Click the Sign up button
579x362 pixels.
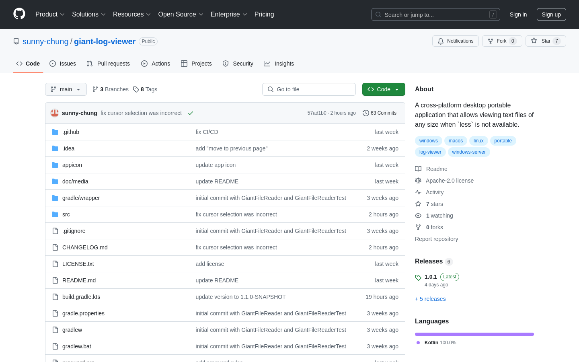[x=551, y=14]
